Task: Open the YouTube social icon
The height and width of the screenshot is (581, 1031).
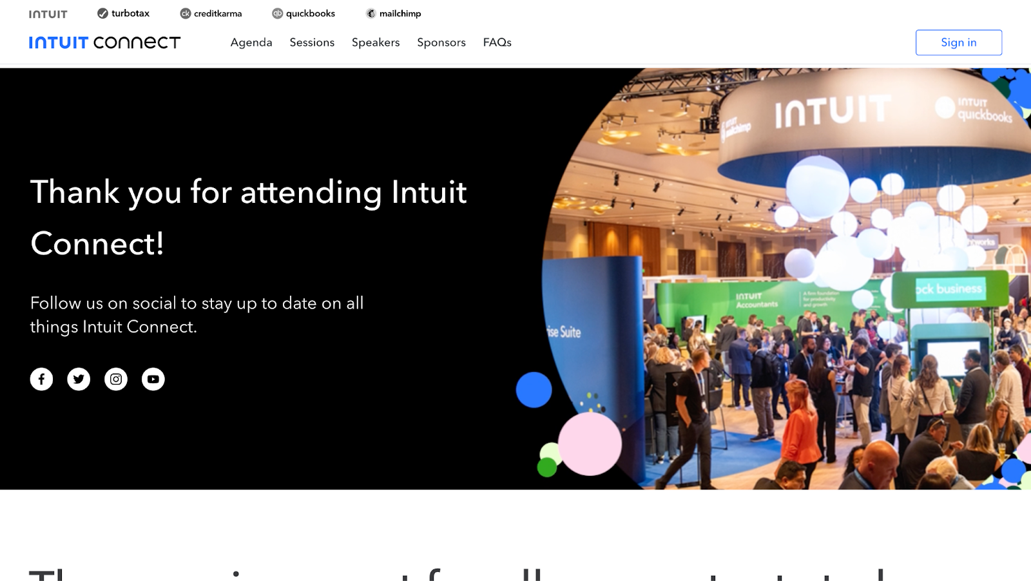Action: coord(153,379)
